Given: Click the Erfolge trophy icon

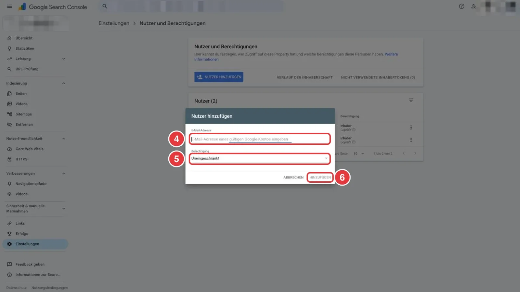Looking at the screenshot, I should point(9,234).
